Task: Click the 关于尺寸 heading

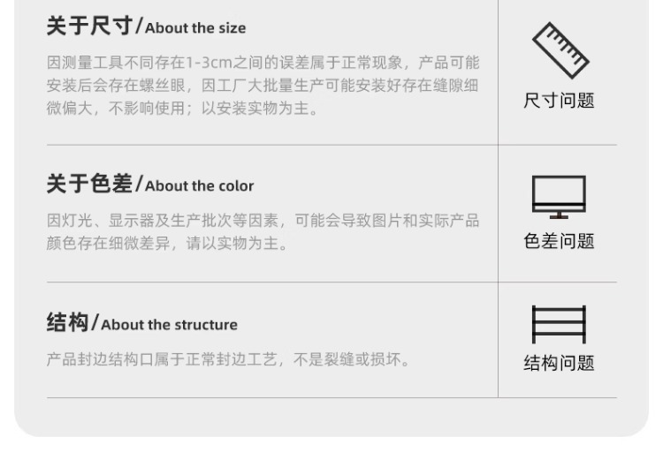Action: [x=89, y=26]
